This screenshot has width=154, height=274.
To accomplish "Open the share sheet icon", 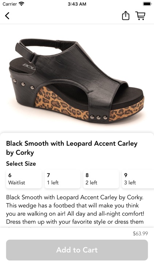I will (126, 16).
